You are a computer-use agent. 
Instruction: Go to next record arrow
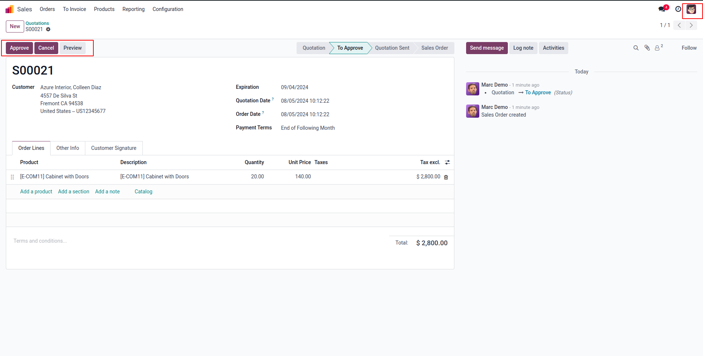tap(691, 25)
